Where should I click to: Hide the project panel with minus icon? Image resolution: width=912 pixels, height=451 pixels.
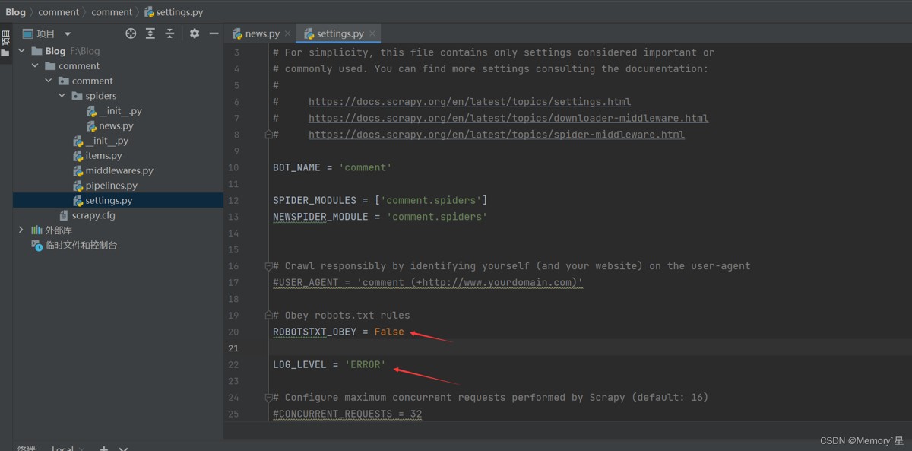214,33
